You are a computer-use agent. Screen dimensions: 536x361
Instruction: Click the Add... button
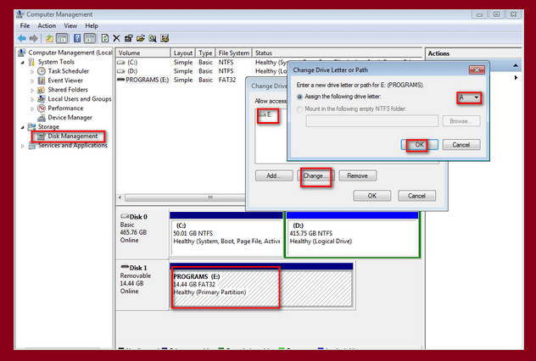274,176
